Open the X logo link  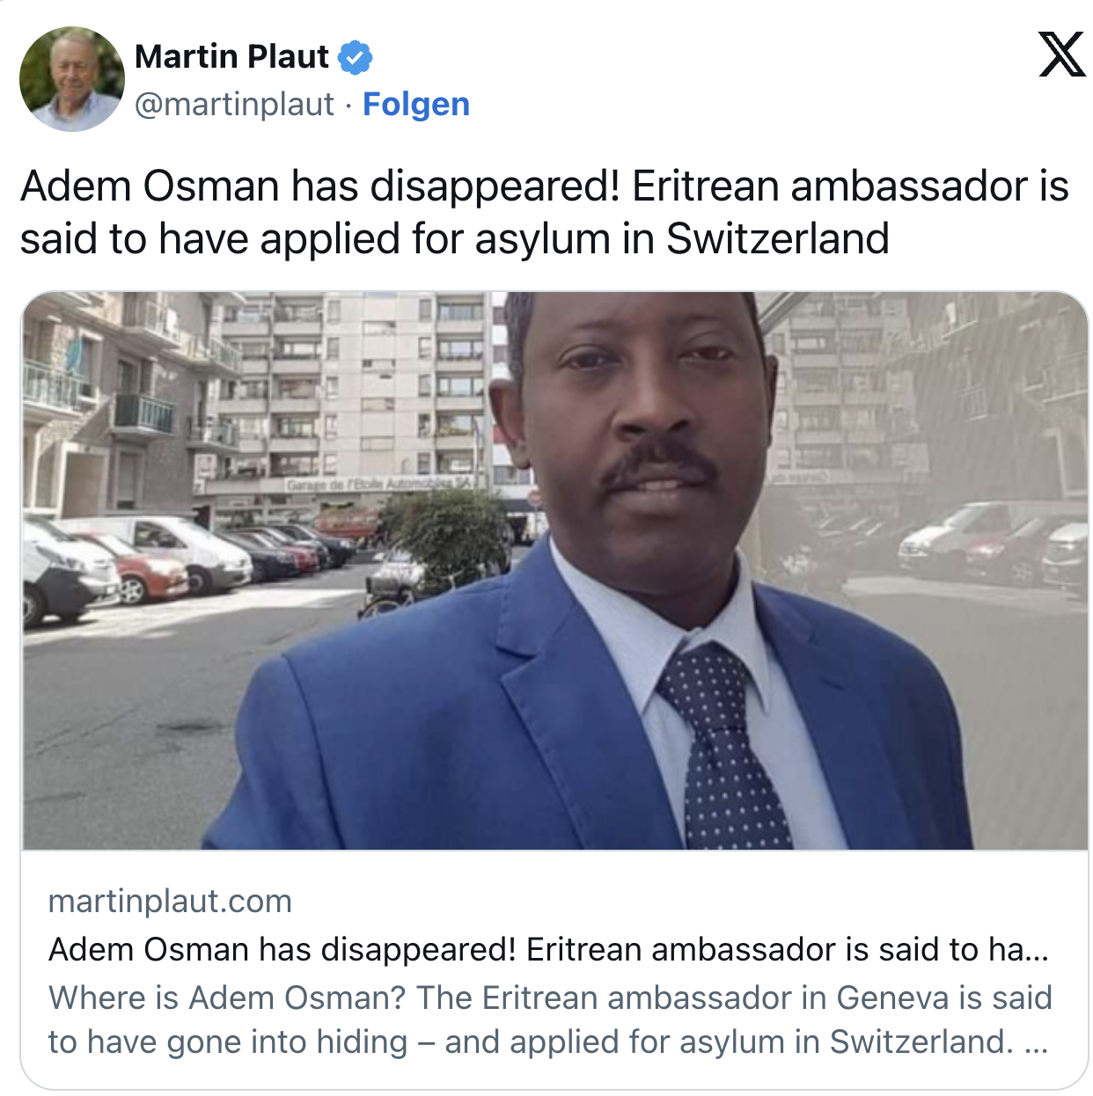pos(1062,55)
